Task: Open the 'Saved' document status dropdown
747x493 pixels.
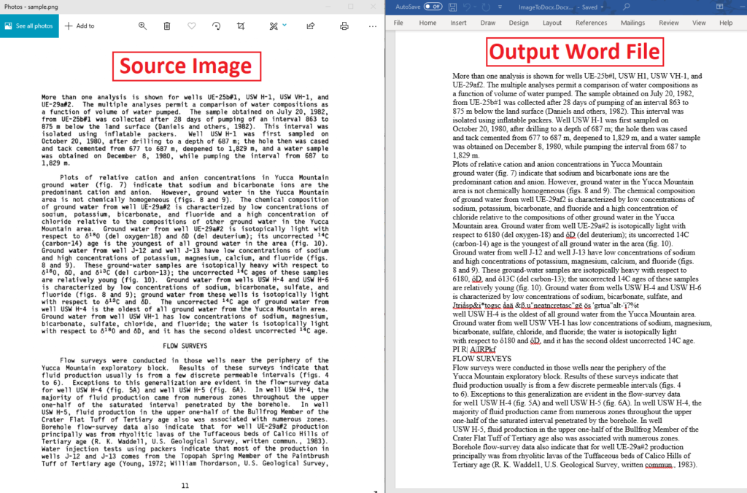Action: coord(601,7)
